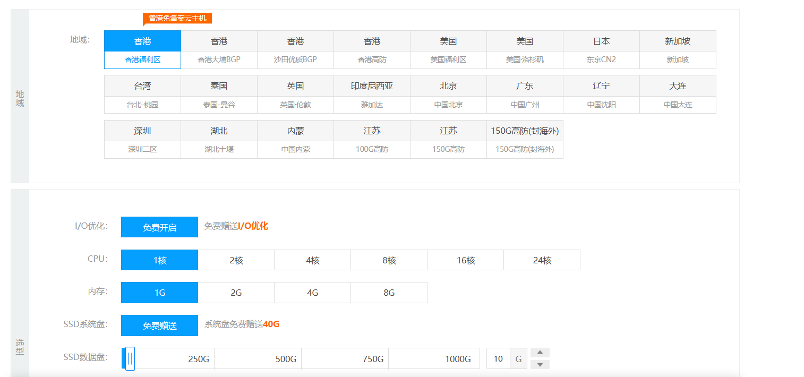Click the SSD数据盘 label

coord(85,357)
